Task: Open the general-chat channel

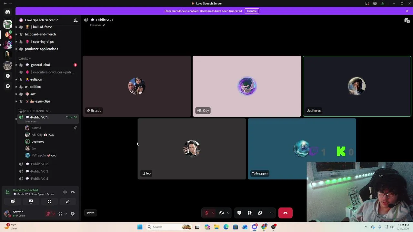Action: click(x=47, y=65)
